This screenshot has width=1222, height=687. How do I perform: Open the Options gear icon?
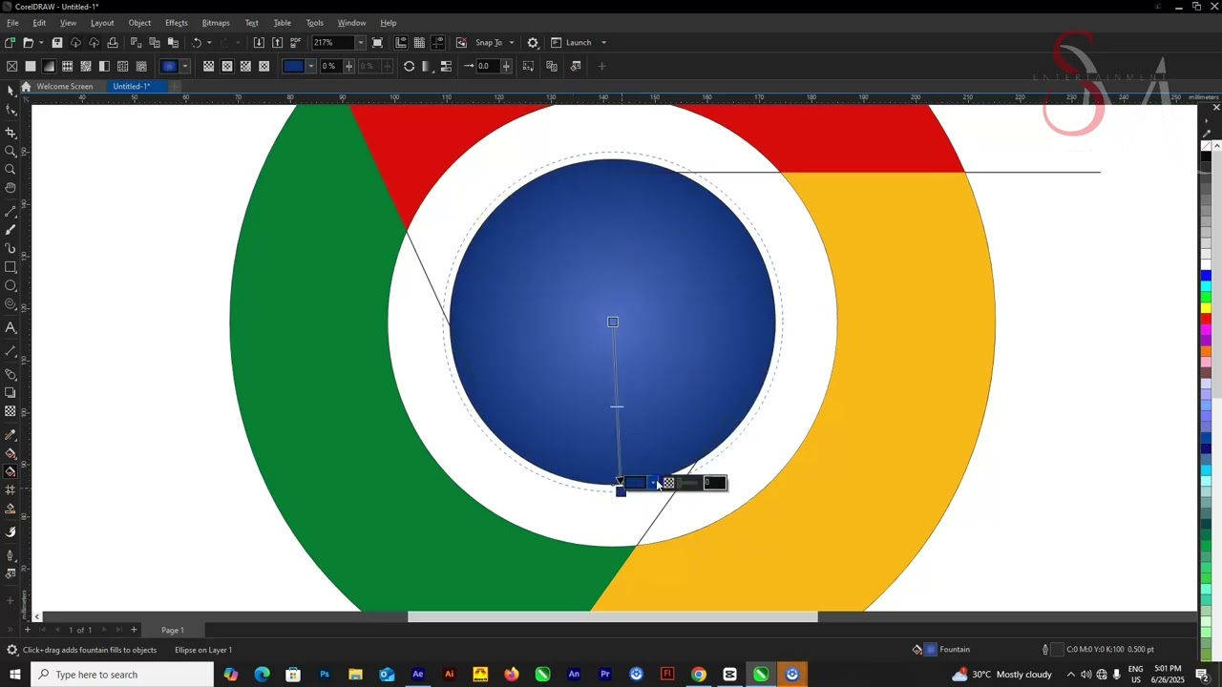click(x=533, y=43)
